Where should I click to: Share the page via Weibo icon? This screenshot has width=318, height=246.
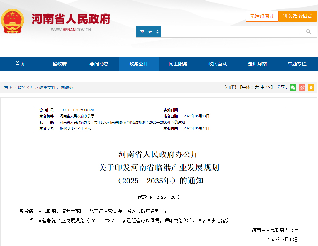coord(302,87)
